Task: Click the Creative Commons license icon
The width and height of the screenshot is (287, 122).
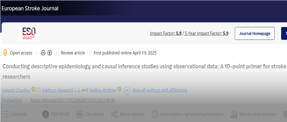Action: (43, 53)
